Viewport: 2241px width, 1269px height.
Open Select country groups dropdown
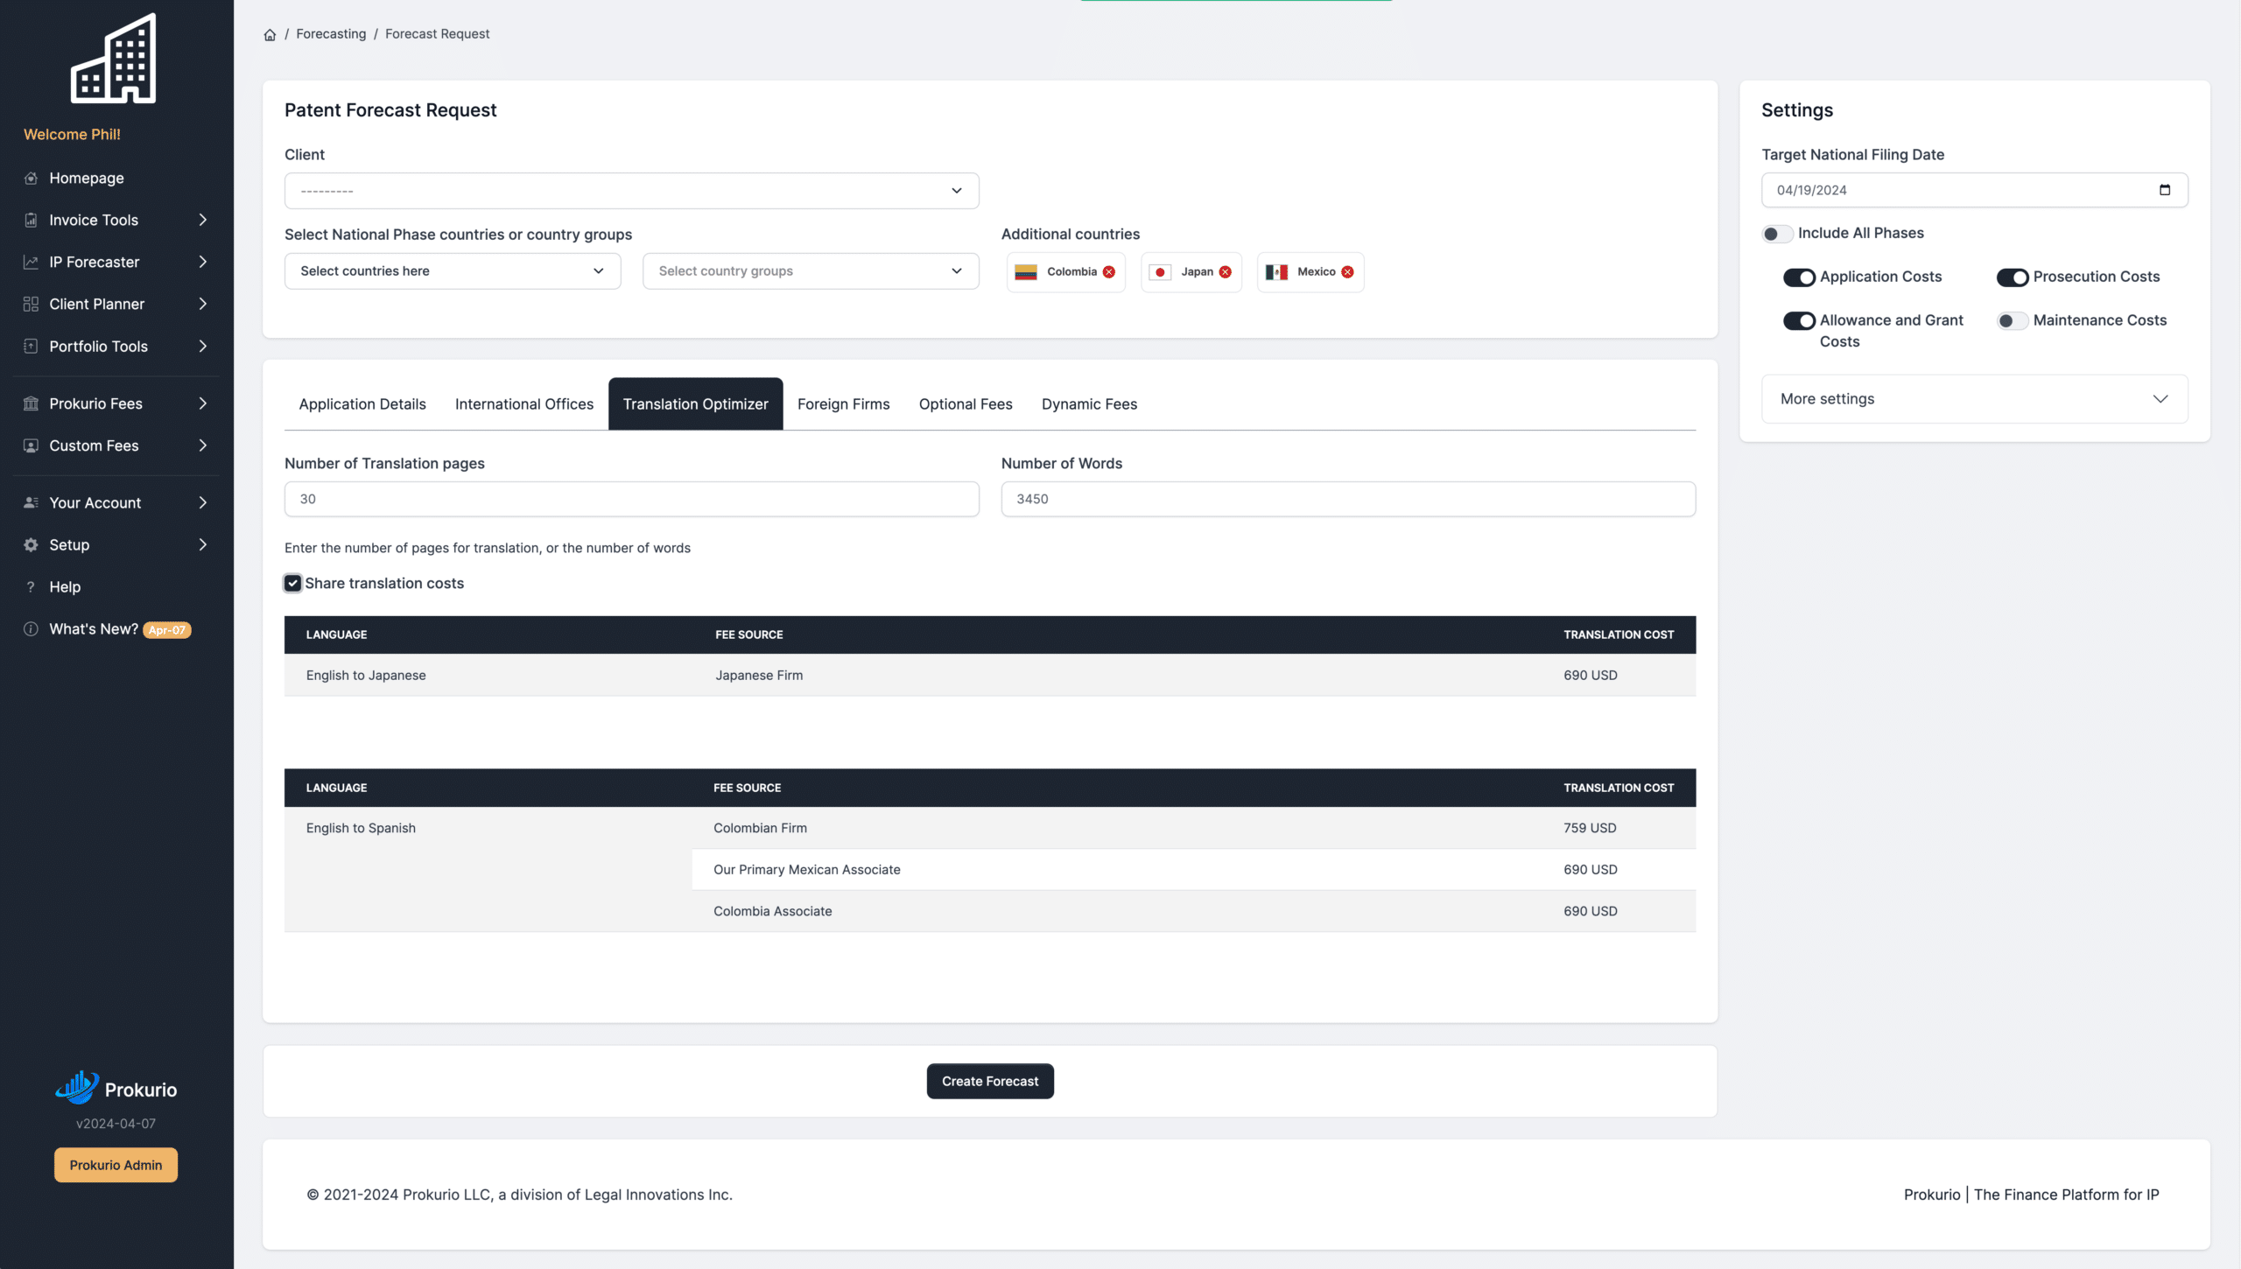[x=811, y=271]
